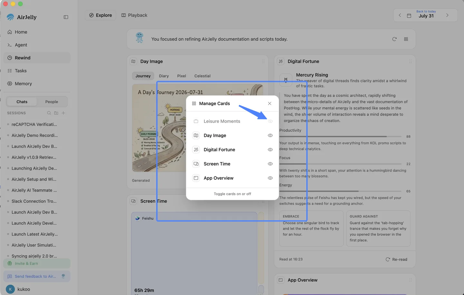Click the App Overview icon in the dialog
Image resolution: width=464 pixels, height=295 pixels.
pos(196,178)
